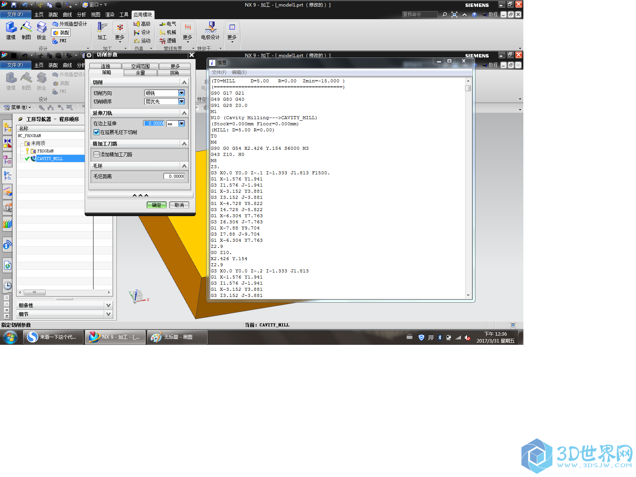Click 在边上延伸 value field
636x477 pixels.
tap(154, 123)
